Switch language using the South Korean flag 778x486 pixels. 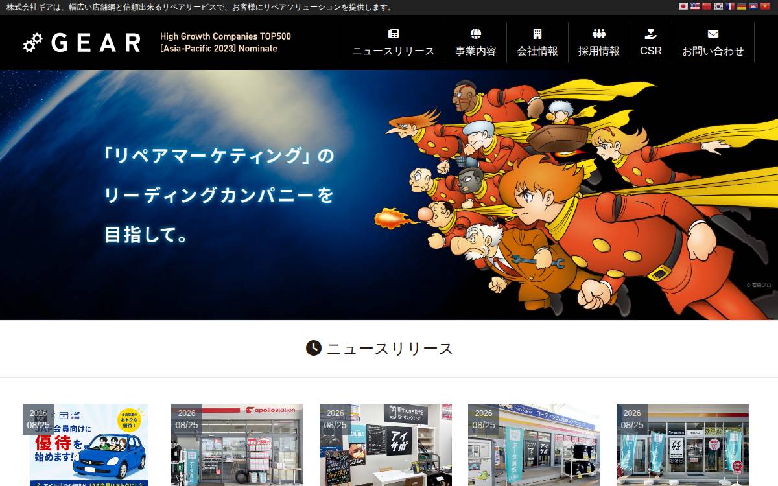(718, 6)
